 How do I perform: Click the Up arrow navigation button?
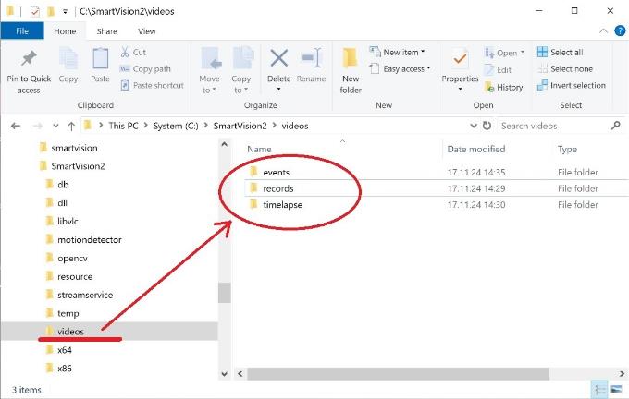[x=71, y=126]
